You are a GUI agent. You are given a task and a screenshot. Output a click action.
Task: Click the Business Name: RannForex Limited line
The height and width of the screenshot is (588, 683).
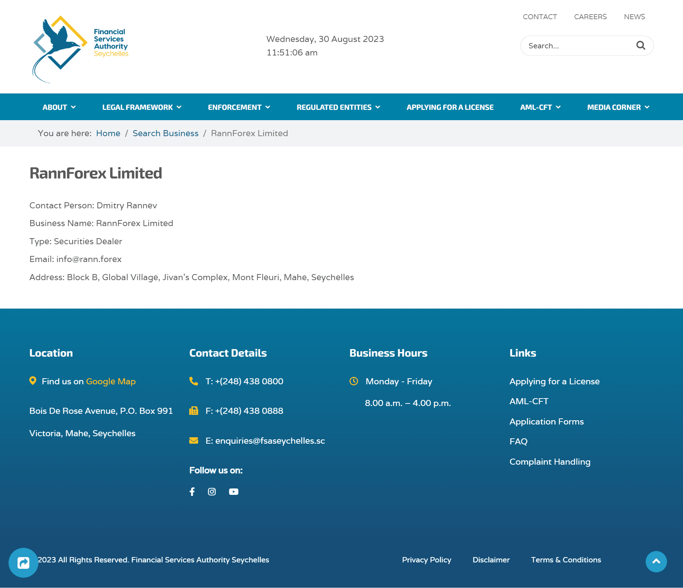pyautogui.click(x=101, y=223)
